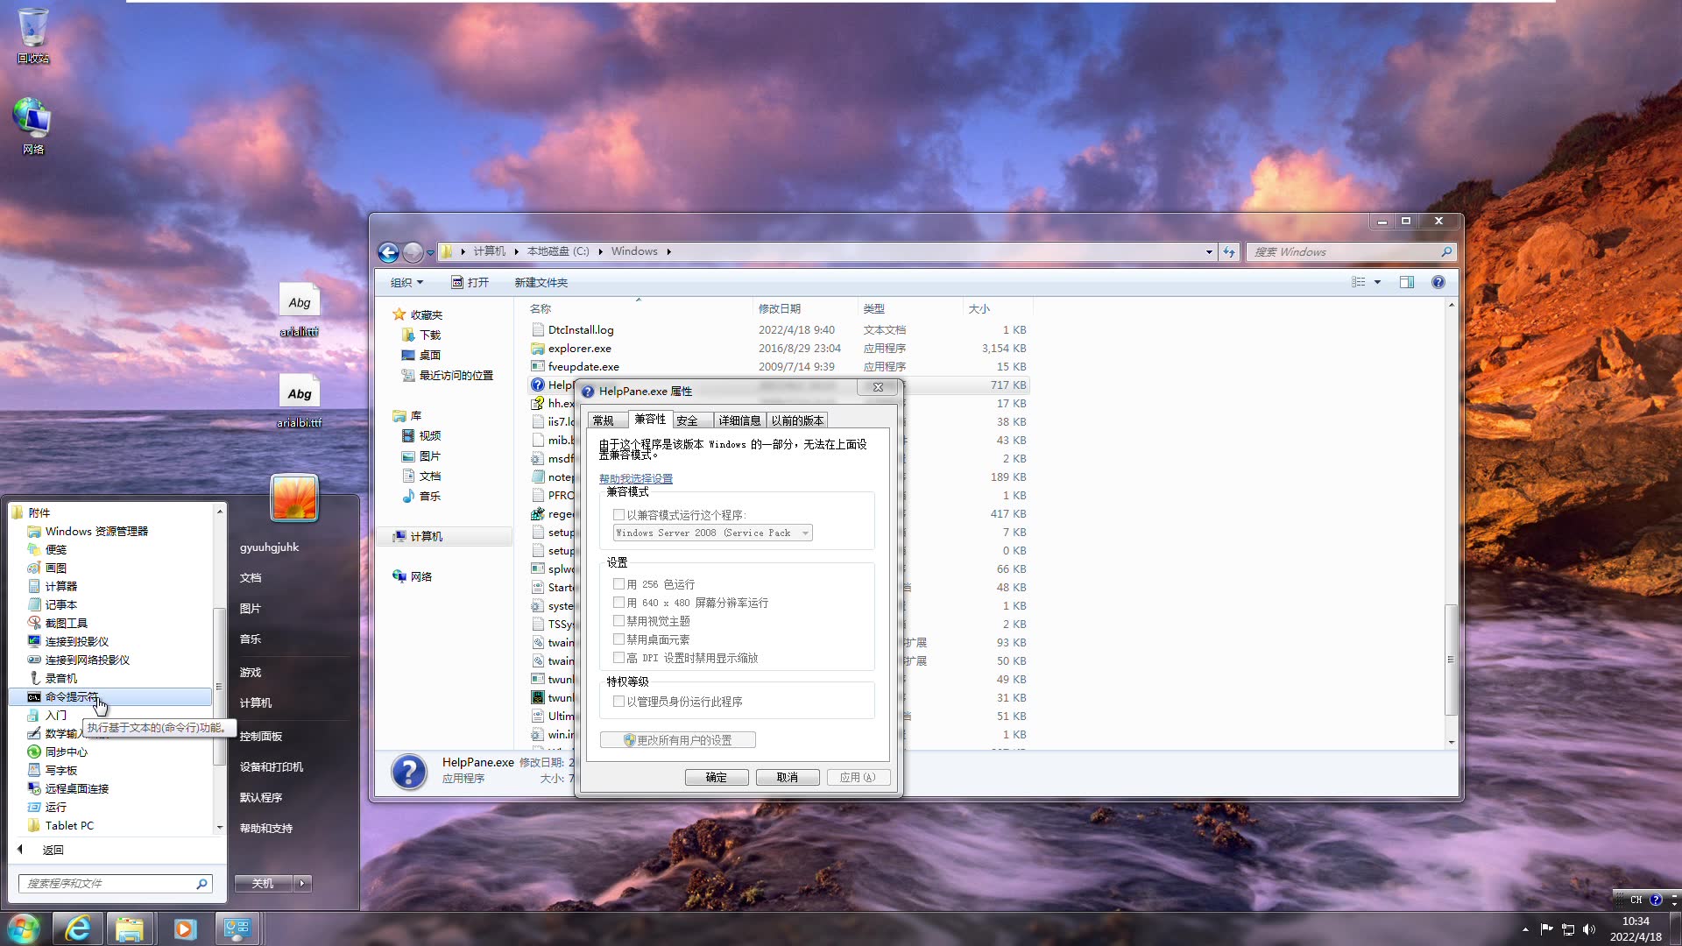Select the snipping tool 截图工具 in accessories
1682x946 pixels.
66,622
